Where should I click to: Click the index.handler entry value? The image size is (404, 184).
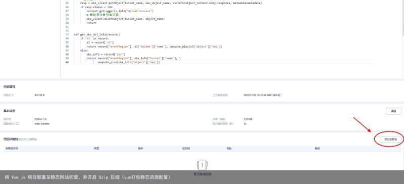tap(42, 124)
